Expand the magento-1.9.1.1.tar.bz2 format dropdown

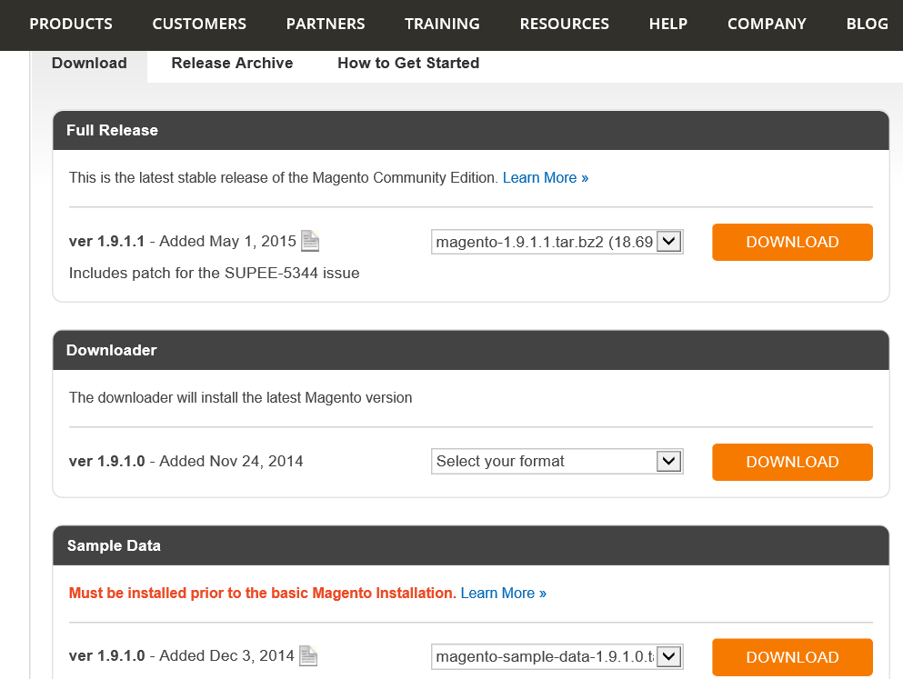coord(557,242)
